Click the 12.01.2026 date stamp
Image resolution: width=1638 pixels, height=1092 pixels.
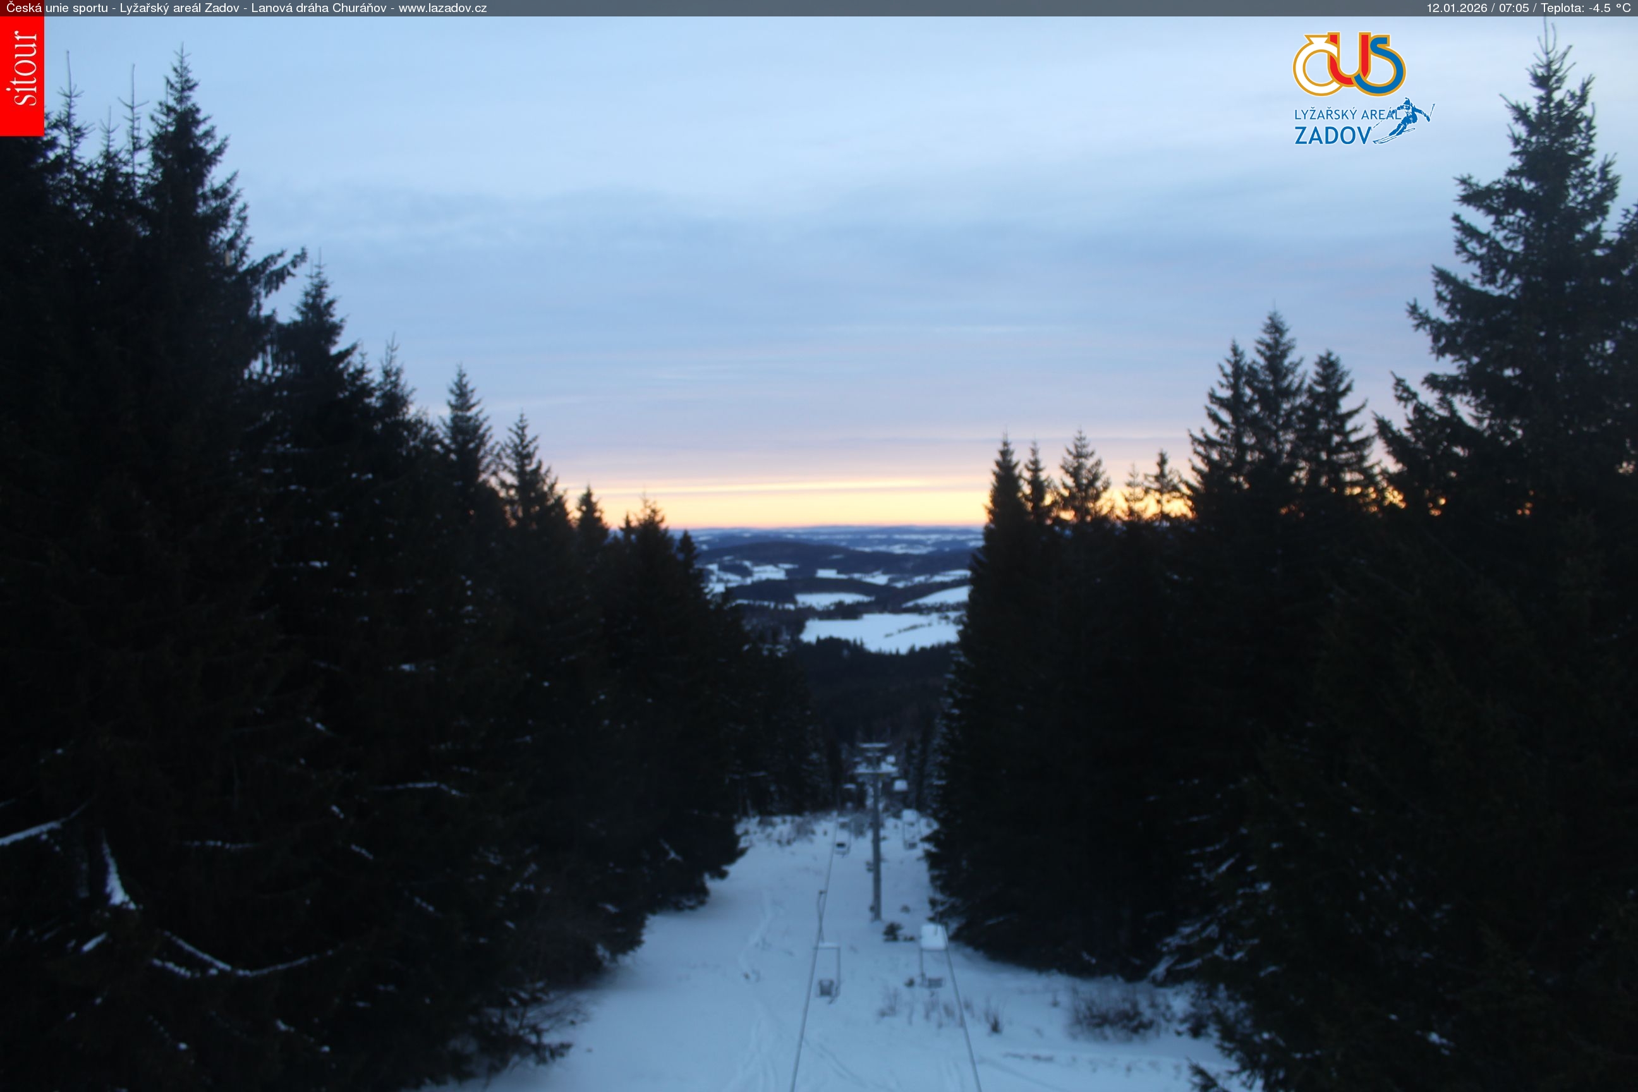tap(1456, 8)
